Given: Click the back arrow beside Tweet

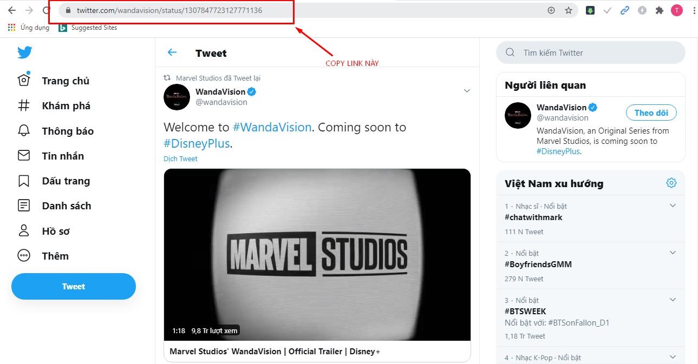Looking at the screenshot, I should [172, 52].
